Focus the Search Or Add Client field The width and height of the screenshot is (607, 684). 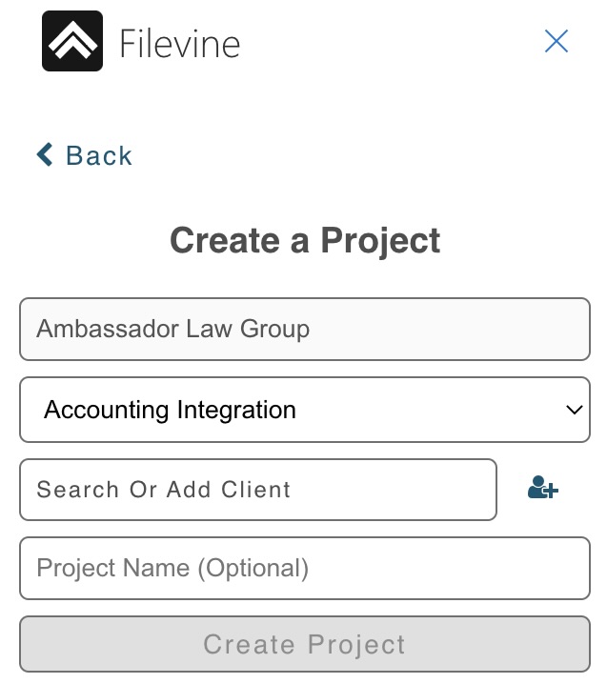coord(258,490)
